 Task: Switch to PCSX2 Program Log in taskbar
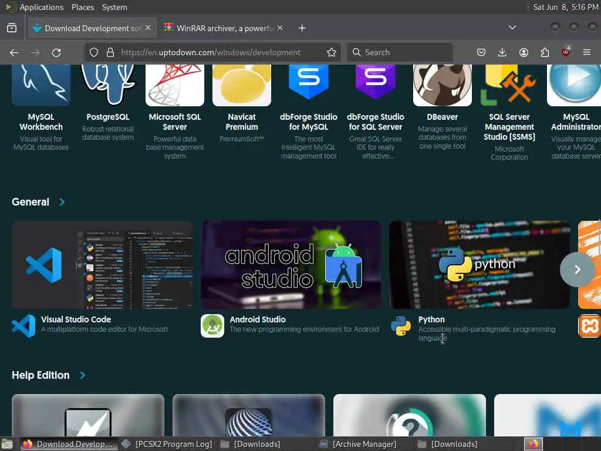(167, 444)
